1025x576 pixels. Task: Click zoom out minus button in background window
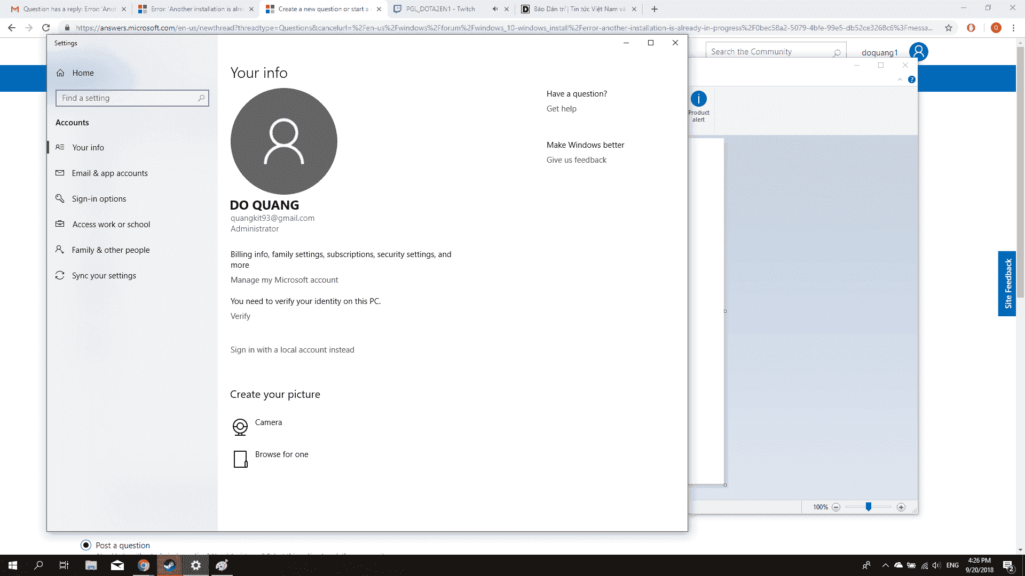(836, 507)
